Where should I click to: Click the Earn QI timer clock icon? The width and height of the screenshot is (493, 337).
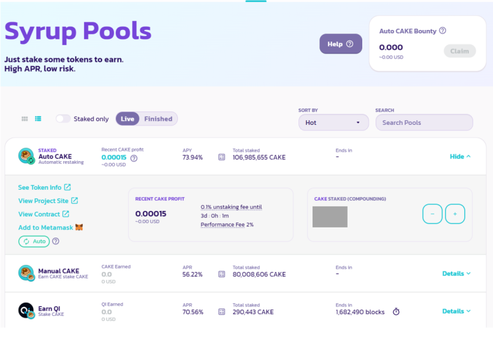pos(396,312)
